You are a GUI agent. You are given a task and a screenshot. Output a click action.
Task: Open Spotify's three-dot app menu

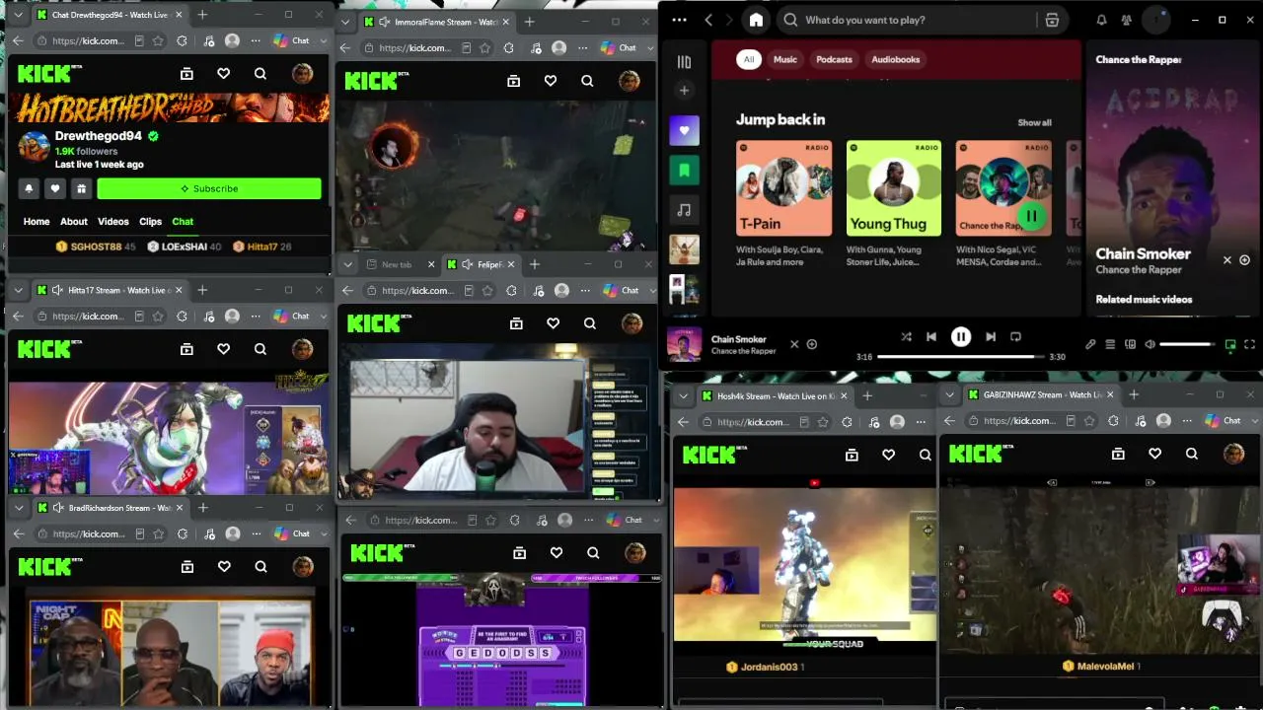[x=679, y=20]
